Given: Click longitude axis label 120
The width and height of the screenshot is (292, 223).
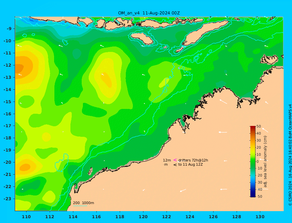Looking at the screenshot, I should (x=143, y=217).
